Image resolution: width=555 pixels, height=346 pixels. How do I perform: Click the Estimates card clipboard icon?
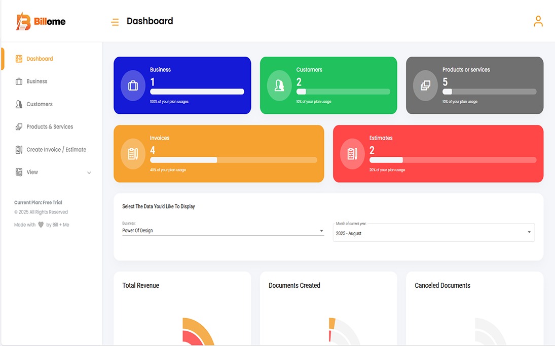click(x=352, y=153)
